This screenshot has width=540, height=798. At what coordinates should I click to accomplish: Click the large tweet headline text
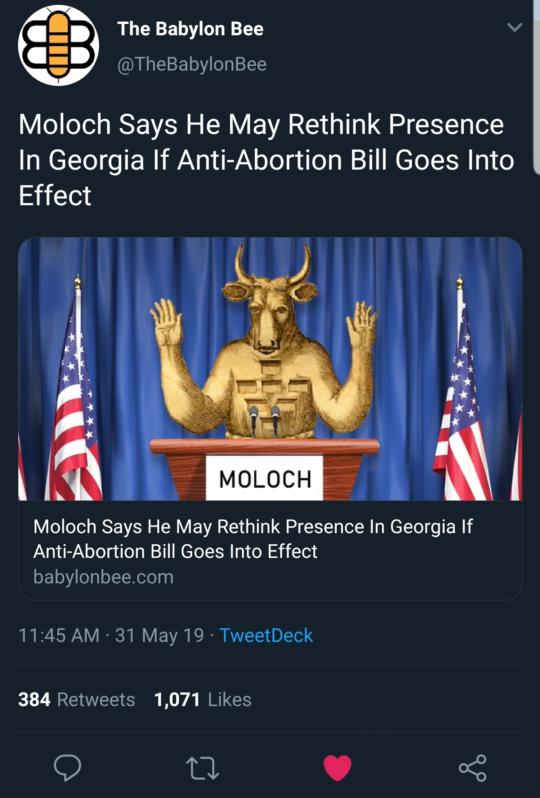pos(266,160)
